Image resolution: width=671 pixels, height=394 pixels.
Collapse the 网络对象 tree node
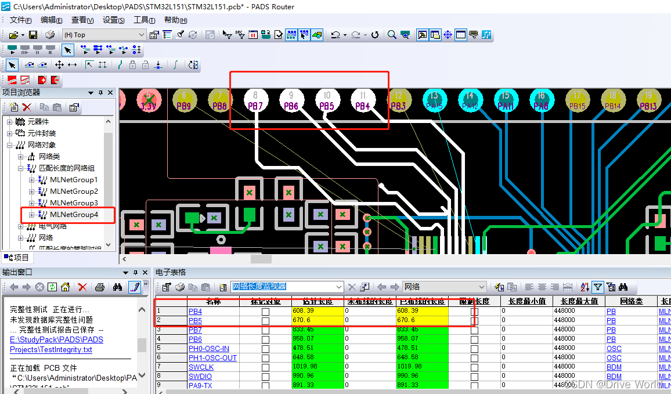click(x=9, y=145)
